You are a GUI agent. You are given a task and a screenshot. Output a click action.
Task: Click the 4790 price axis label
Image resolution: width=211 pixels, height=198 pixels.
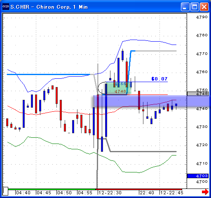(x=202, y=17)
